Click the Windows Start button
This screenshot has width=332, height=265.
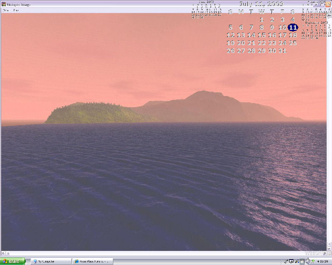[x=12, y=261]
